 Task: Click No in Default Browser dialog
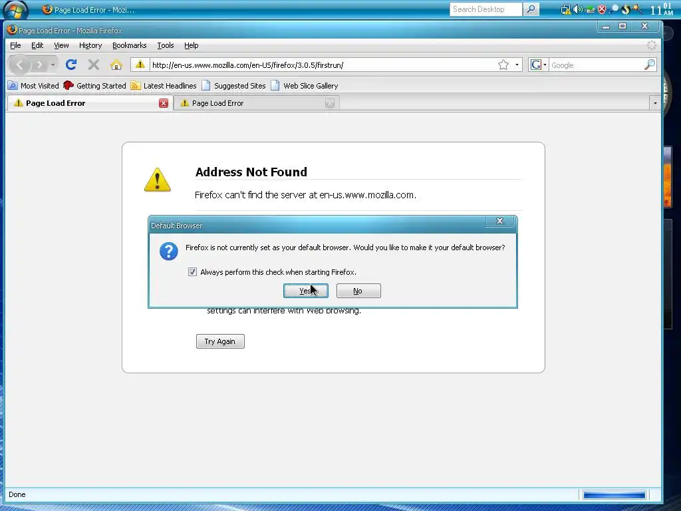pos(358,291)
